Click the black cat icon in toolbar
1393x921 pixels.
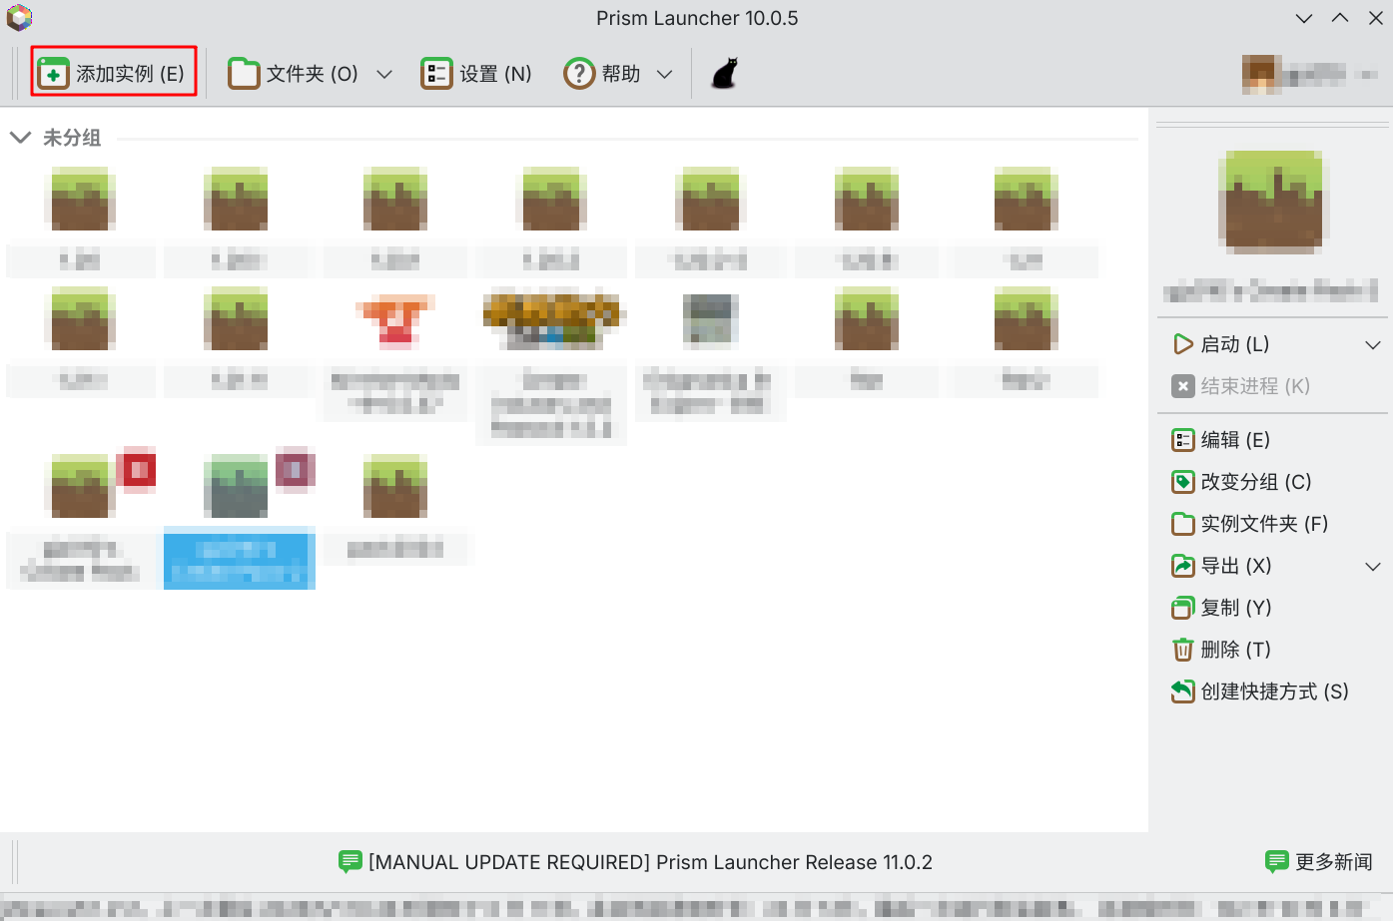coord(725,74)
